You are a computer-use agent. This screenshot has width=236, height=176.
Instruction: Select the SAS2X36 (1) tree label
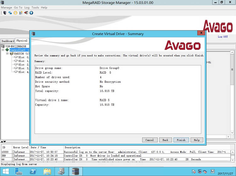21,54
